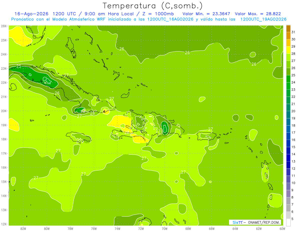Viewport: 300px width, 232px height.
Task: Click the "64W" longitude axis label
Action: coord(235,229)
